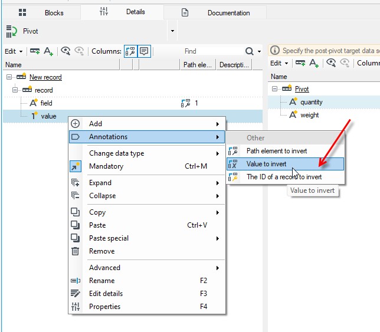
Task: Open the Find options dropdown arrow
Action: 259,51
